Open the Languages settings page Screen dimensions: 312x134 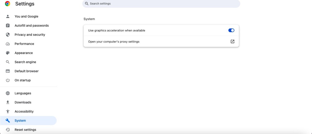pyautogui.click(x=28, y=93)
